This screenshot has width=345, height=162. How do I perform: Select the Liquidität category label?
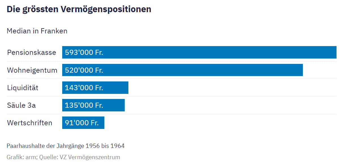[x=23, y=88]
